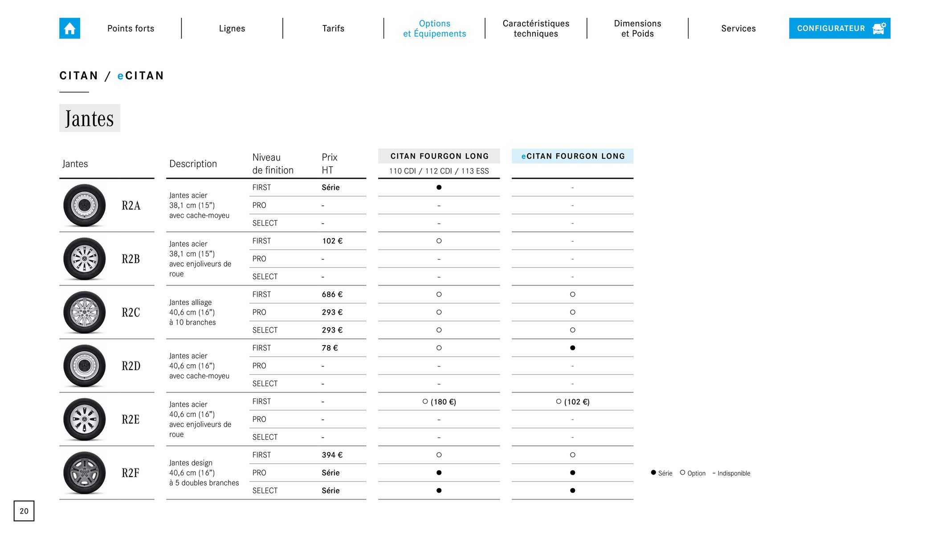Click the Jantes page title
The height and width of the screenshot is (535, 950).
point(90,118)
